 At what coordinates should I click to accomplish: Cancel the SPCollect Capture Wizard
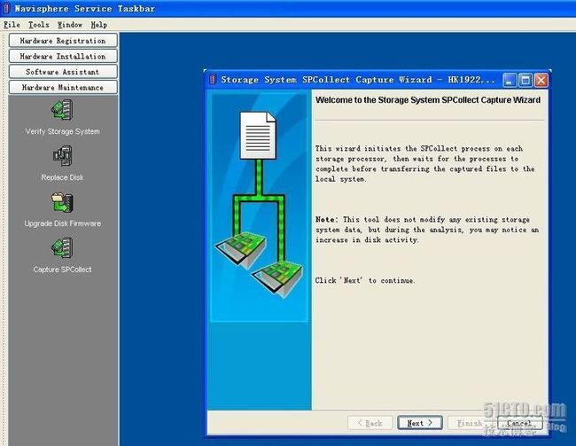(519, 423)
